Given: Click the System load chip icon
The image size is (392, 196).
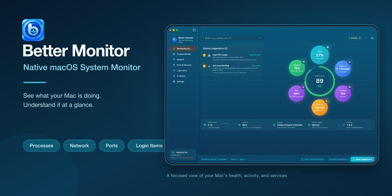Looking at the screenshot, I should pyautogui.click(x=205, y=125).
